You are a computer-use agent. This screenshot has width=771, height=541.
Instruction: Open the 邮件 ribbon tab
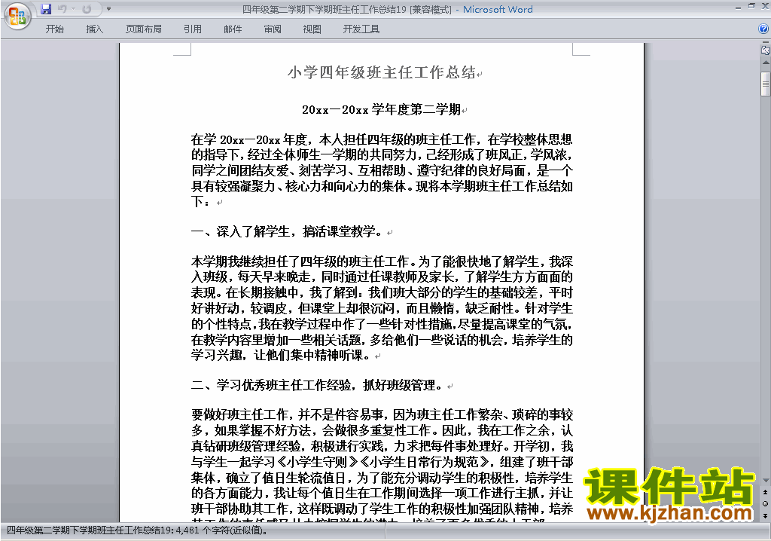(233, 29)
